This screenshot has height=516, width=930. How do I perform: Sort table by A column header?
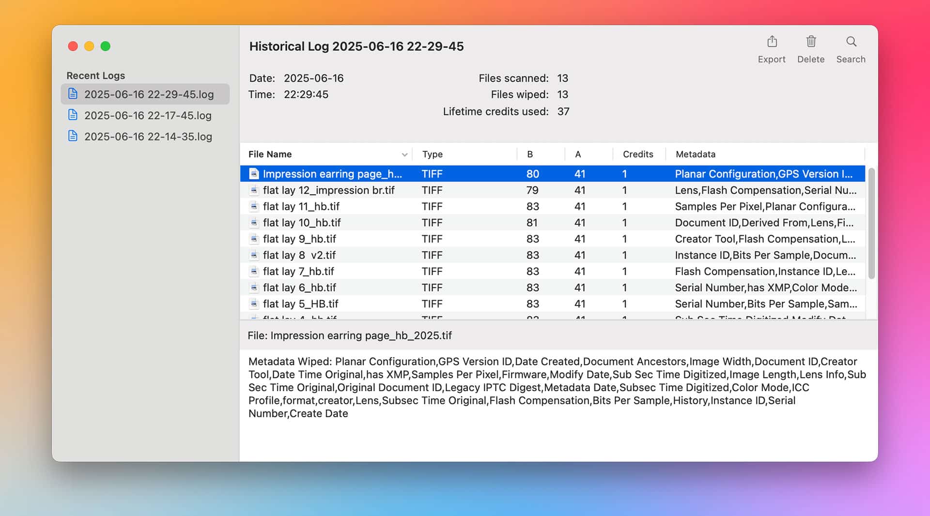pos(589,154)
